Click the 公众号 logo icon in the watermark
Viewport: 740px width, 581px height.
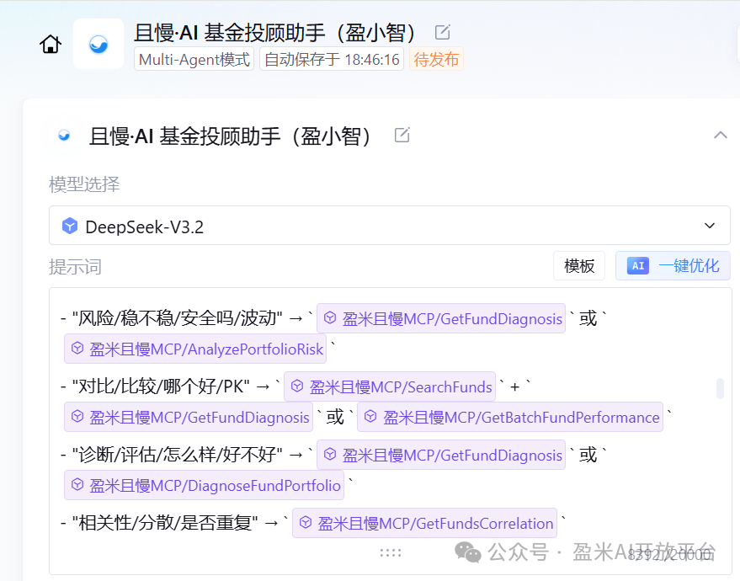click(468, 552)
